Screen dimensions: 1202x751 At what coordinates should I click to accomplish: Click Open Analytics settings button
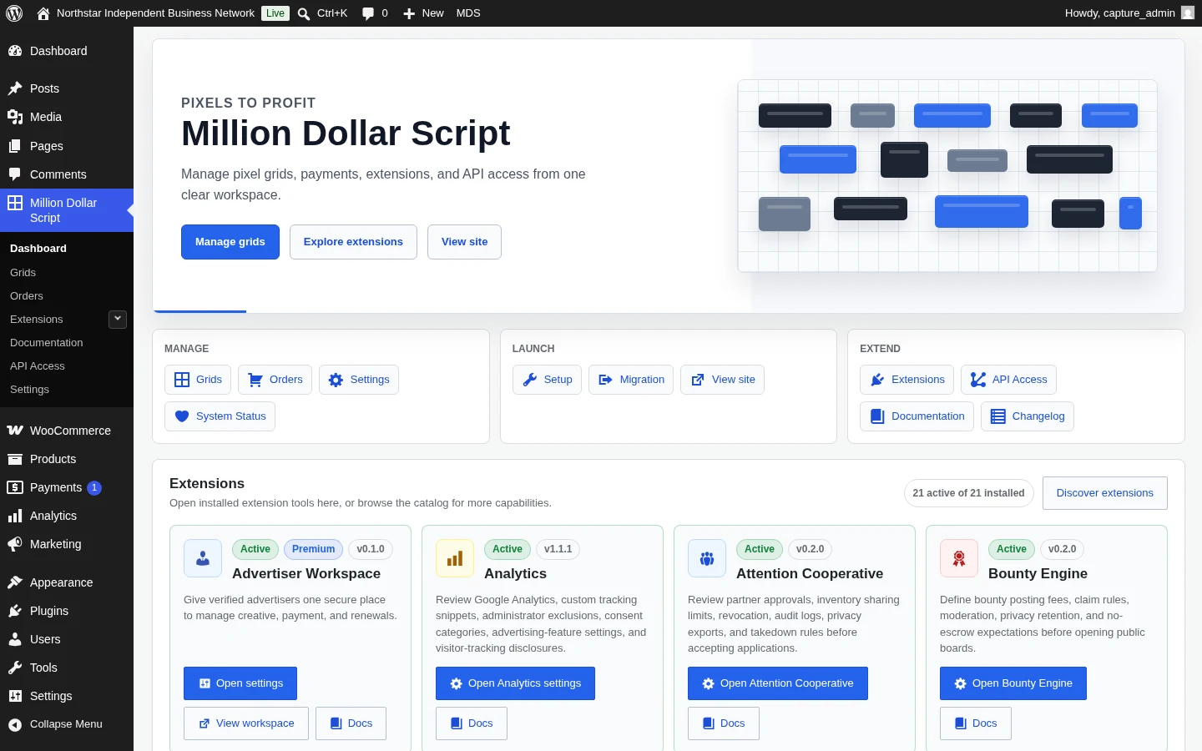[515, 683]
